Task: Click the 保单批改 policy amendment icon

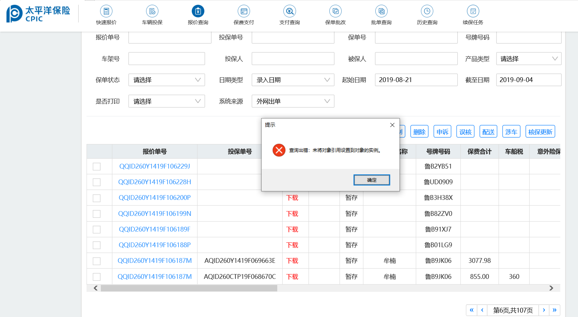Action: 335,12
